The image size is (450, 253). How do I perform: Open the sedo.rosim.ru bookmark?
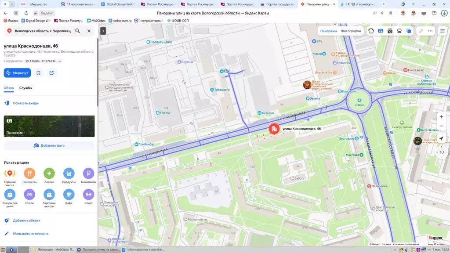pyautogui.click(x=120, y=21)
